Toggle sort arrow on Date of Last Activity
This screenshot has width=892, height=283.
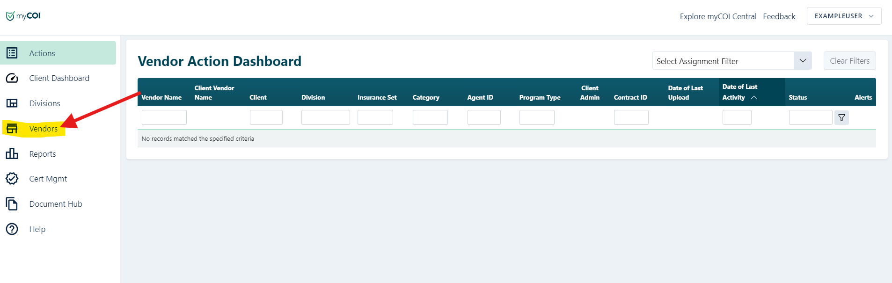tap(753, 98)
